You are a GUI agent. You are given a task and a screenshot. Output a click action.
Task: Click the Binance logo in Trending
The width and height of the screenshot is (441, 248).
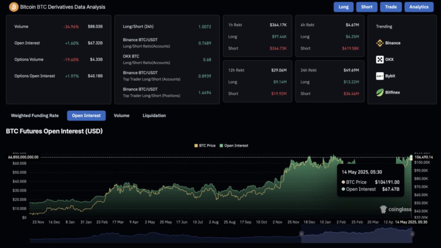point(380,43)
